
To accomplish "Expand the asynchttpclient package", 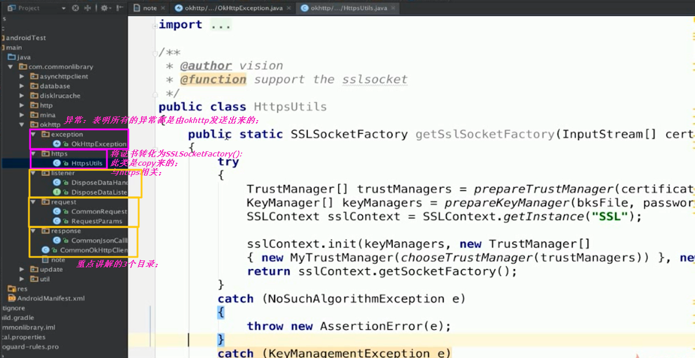I will 22,76.
